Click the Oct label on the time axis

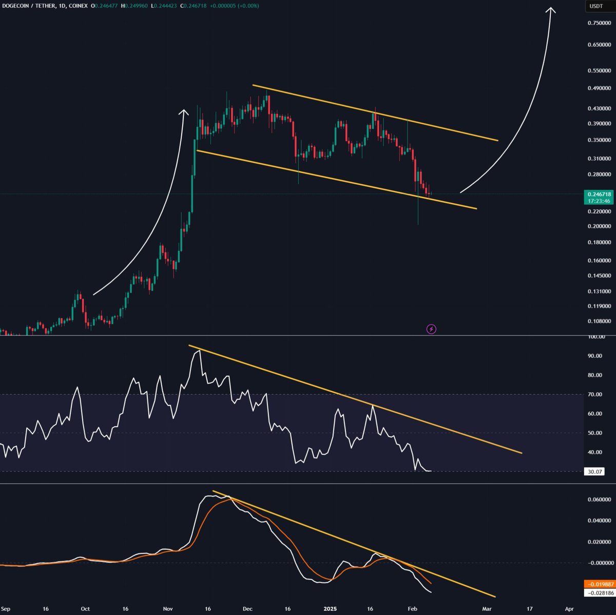tap(85, 609)
